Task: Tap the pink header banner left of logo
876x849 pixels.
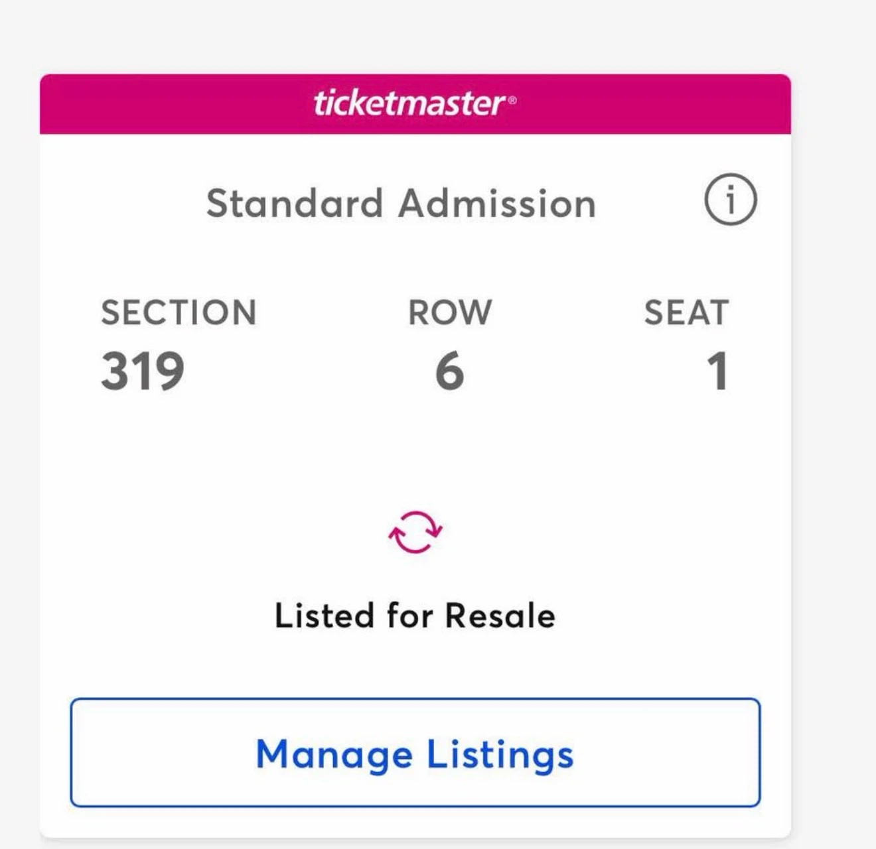Action: (x=176, y=104)
